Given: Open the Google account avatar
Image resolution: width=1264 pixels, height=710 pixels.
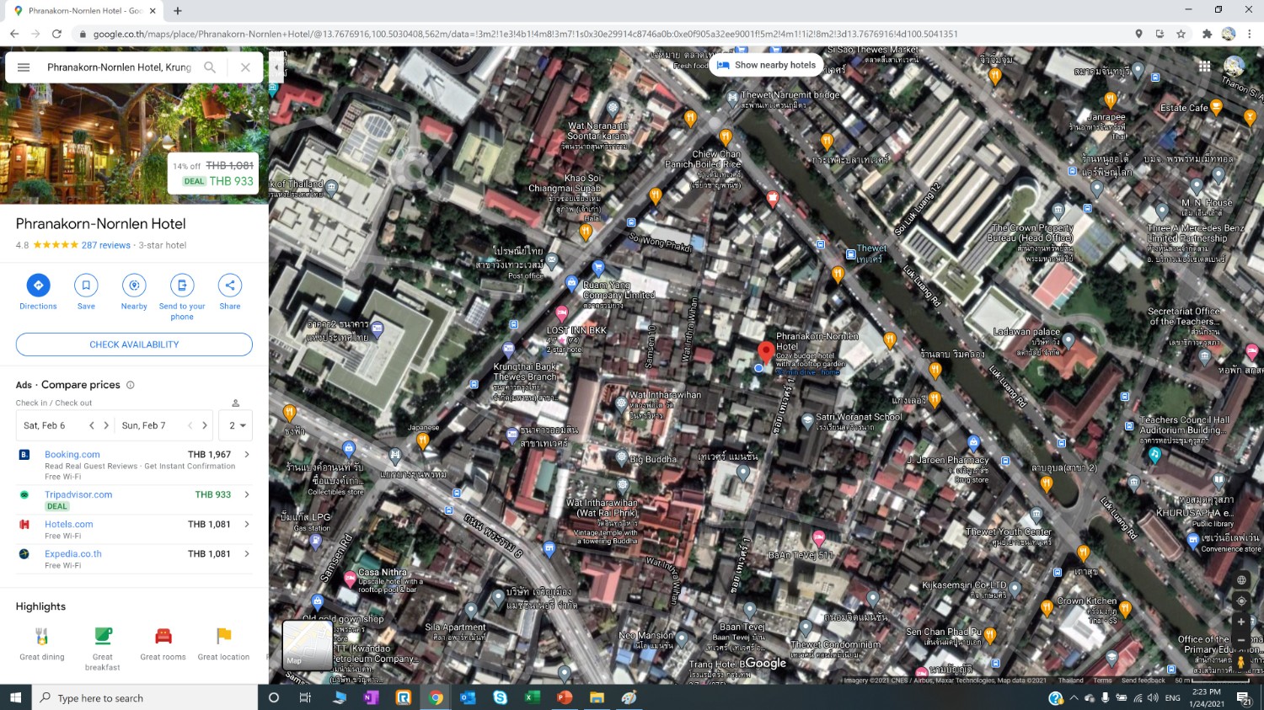Looking at the screenshot, I should coord(1234,66).
